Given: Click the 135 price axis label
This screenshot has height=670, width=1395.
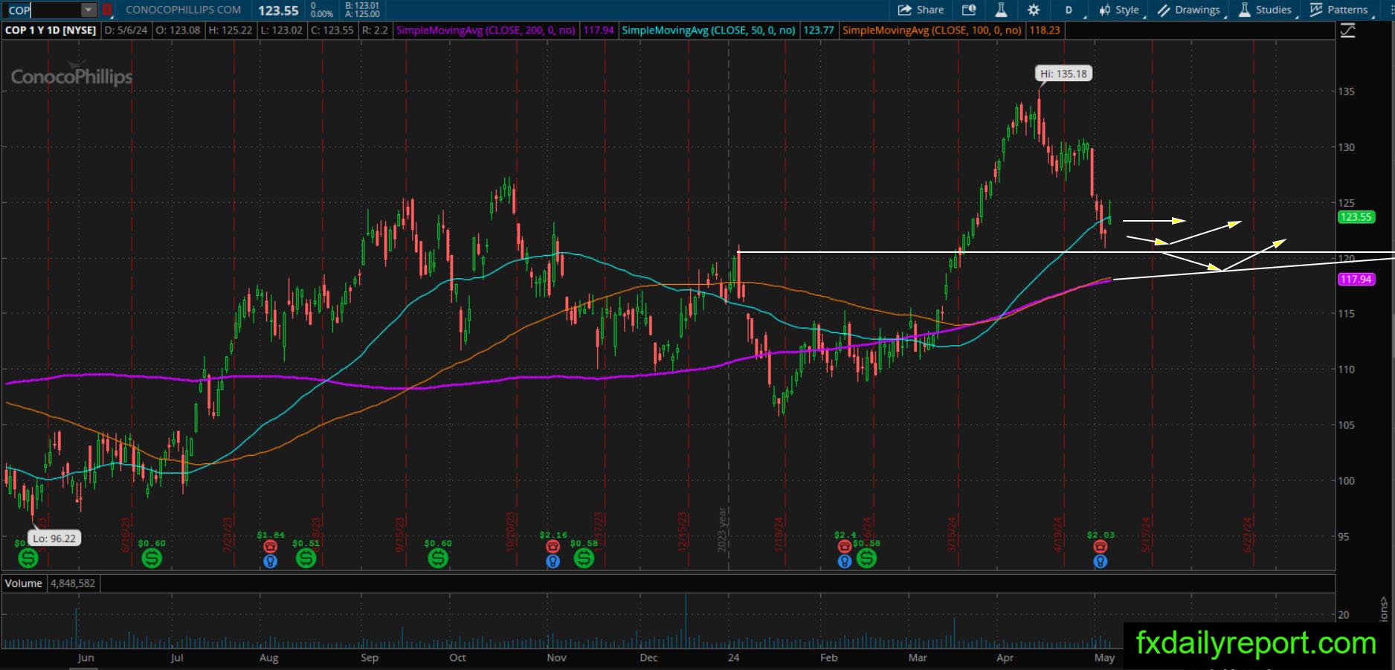Looking at the screenshot, I should (x=1346, y=91).
